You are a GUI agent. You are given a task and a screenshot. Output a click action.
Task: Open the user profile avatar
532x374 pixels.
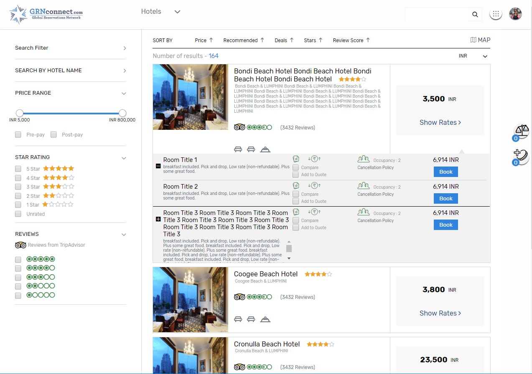pyautogui.click(x=515, y=14)
